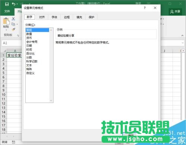
Task: Switch to the 对齐 tab
Action: pyautogui.click(x=42, y=17)
